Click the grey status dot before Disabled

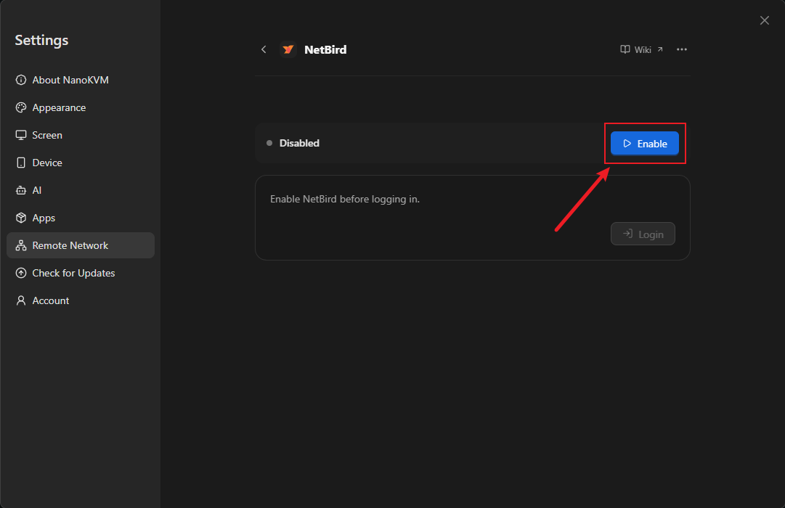coord(269,143)
